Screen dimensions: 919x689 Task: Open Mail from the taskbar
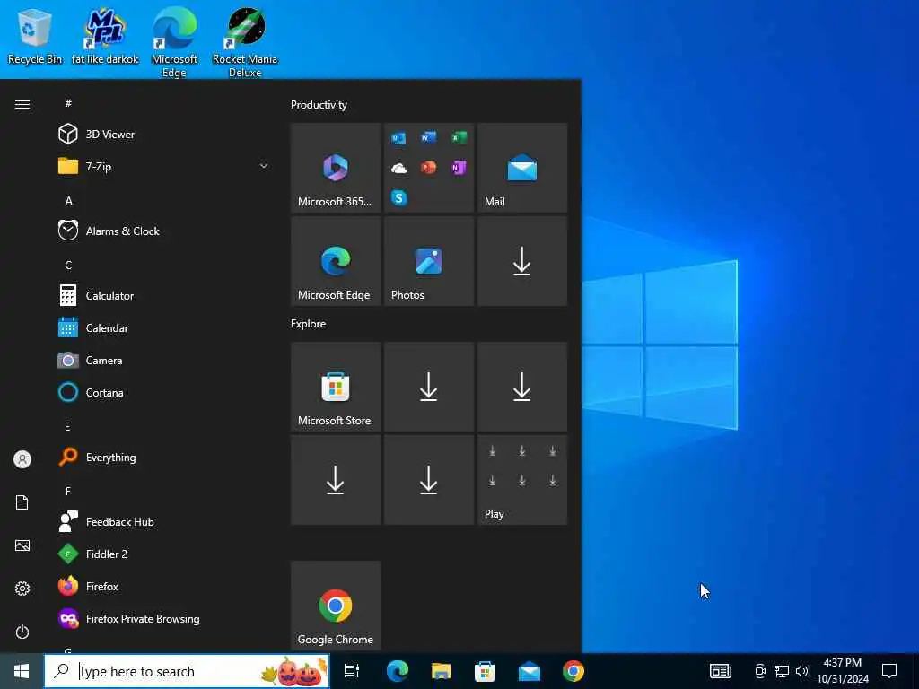click(530, 671)
